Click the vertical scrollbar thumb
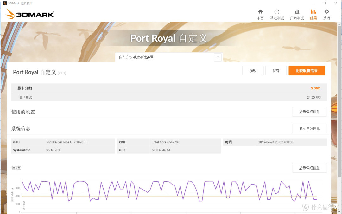 click(339, 101)
